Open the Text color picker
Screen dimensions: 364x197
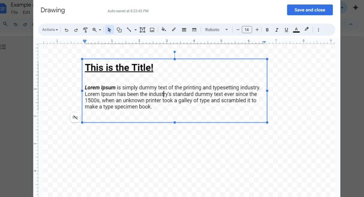[x=296, y=29]
